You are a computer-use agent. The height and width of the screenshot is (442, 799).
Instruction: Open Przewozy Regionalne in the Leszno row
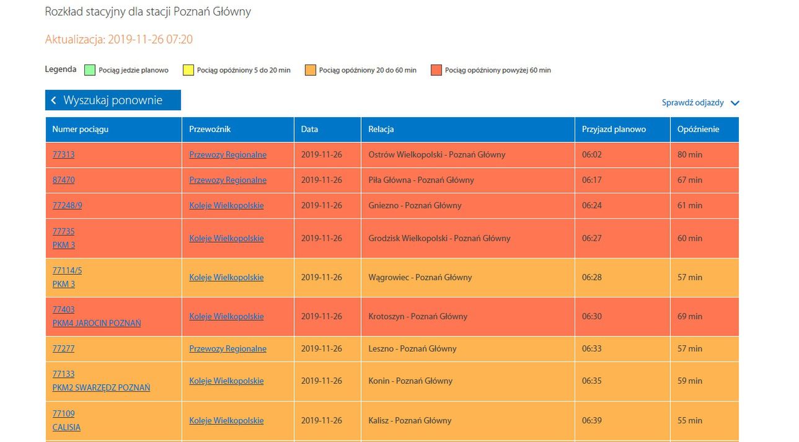[x=227, y=348]
